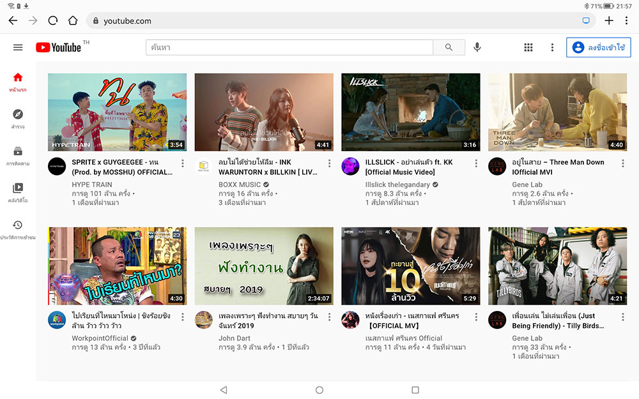Image resolution: width=639 pixels, height=399 pixels.
Task: Click the YouTube logo
Action: tap(59, 47)
